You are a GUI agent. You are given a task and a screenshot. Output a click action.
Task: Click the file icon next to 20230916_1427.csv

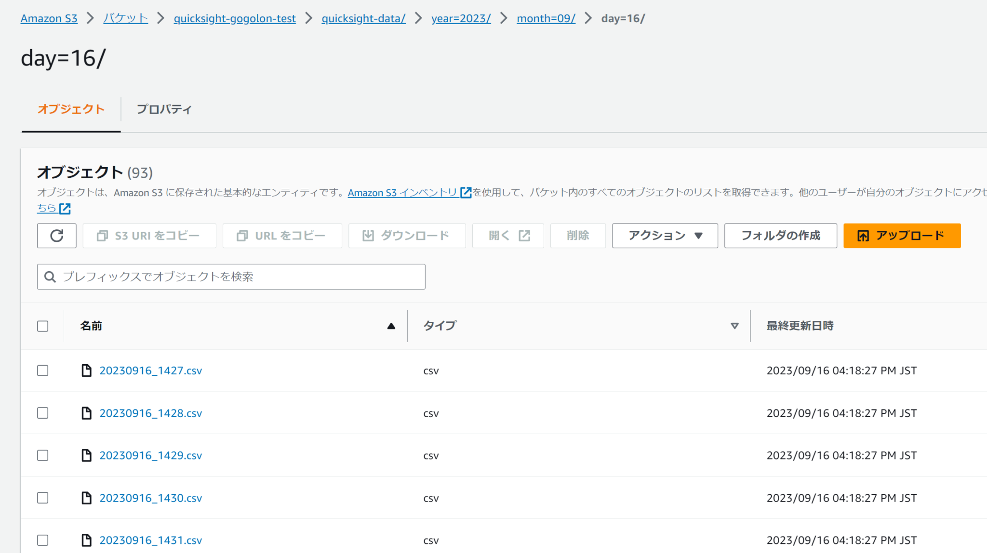(x=86, y=370)
